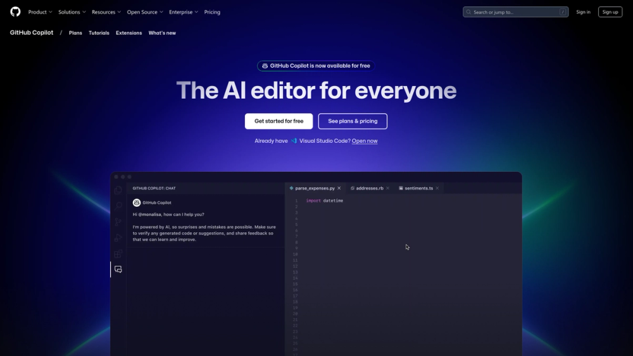Open Source Control icon in editor sidebar
The height and width of the screenshot is (356, 633).
tap(118, 221)
